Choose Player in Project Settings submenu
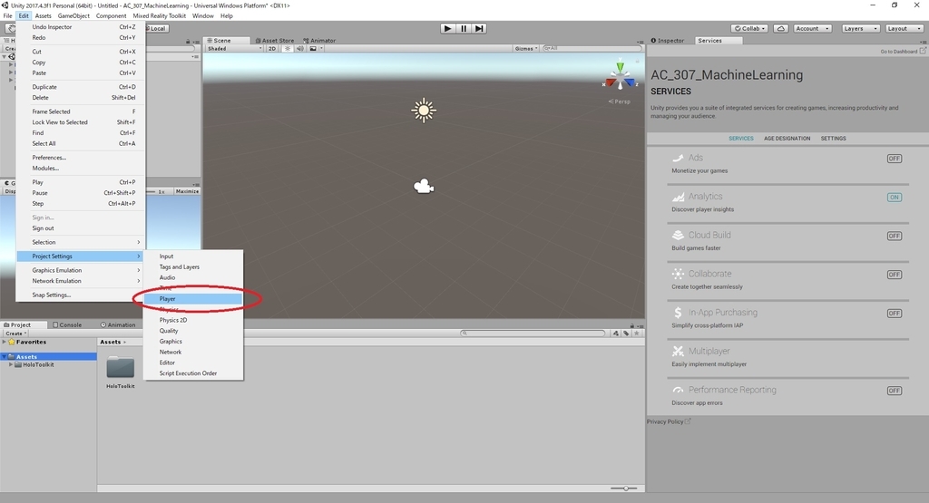 click(x=193, y=299)
